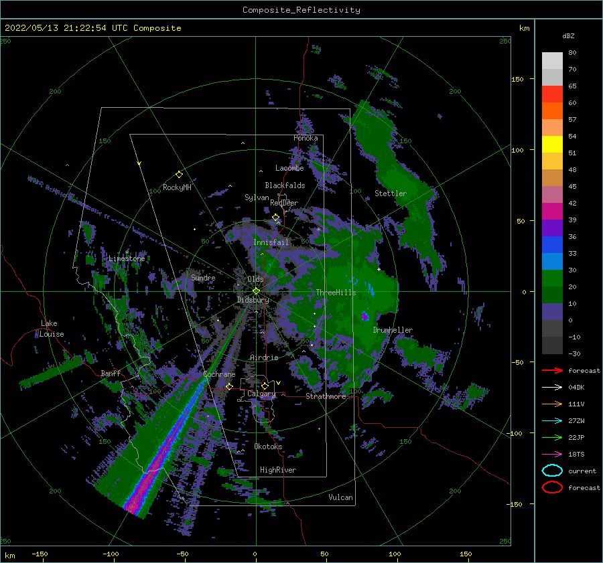This screenshot has width=603, height=563.
Task: Select the 30 dBZ light blue swatch
Action: point(552,261)
